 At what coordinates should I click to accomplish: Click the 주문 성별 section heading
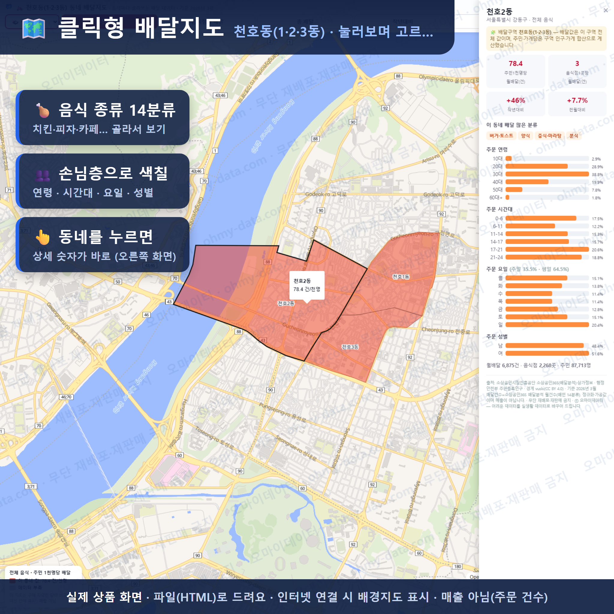point(497,336)
